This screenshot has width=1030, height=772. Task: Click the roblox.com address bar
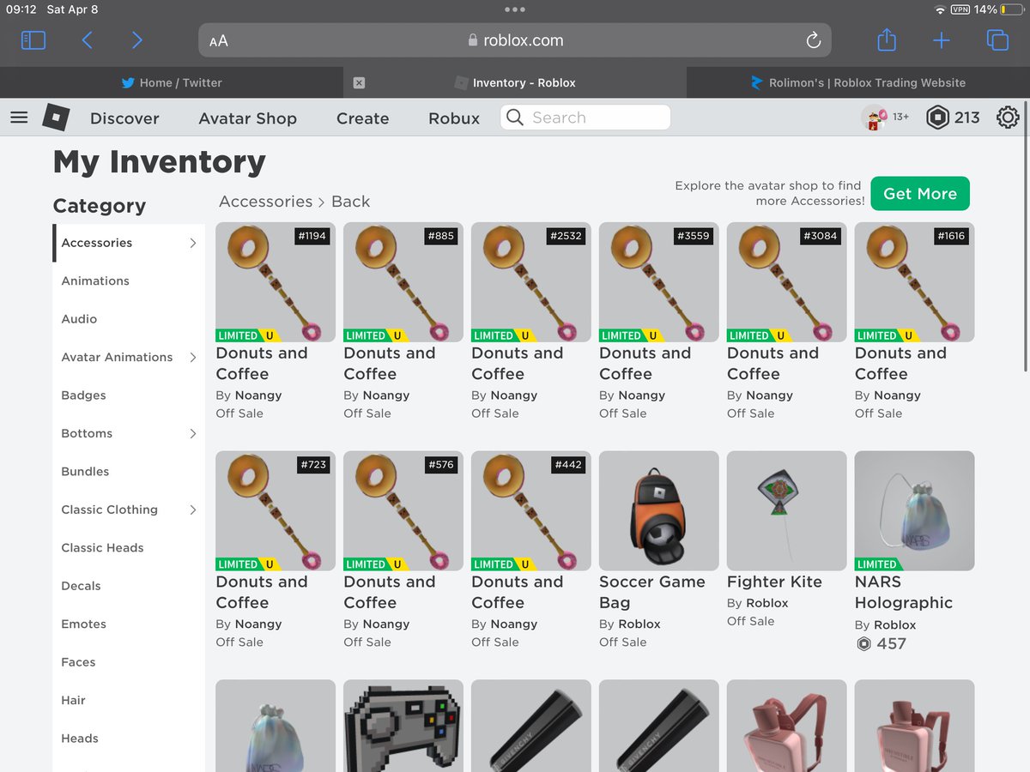pyautogui.click(x=515, y=40)
